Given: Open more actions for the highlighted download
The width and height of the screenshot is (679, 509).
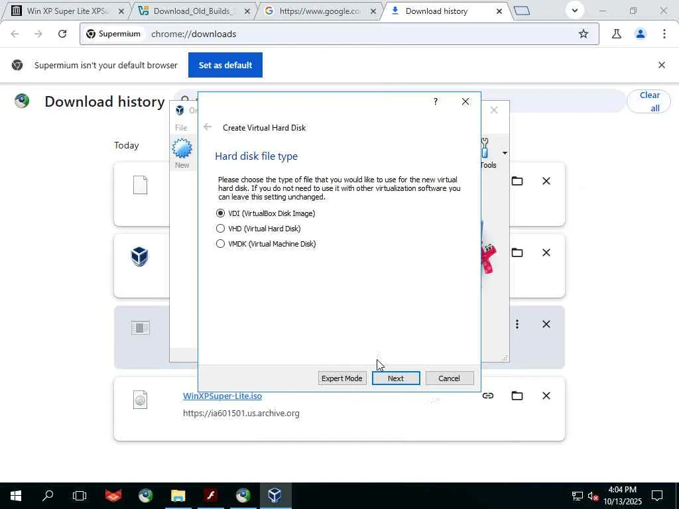Looking at the screenshot, I should pos(517,324).
